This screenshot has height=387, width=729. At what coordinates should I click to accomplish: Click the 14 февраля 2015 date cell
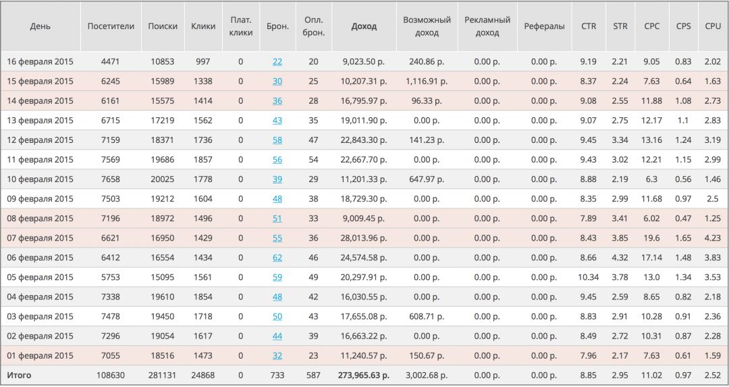point(40,101)
